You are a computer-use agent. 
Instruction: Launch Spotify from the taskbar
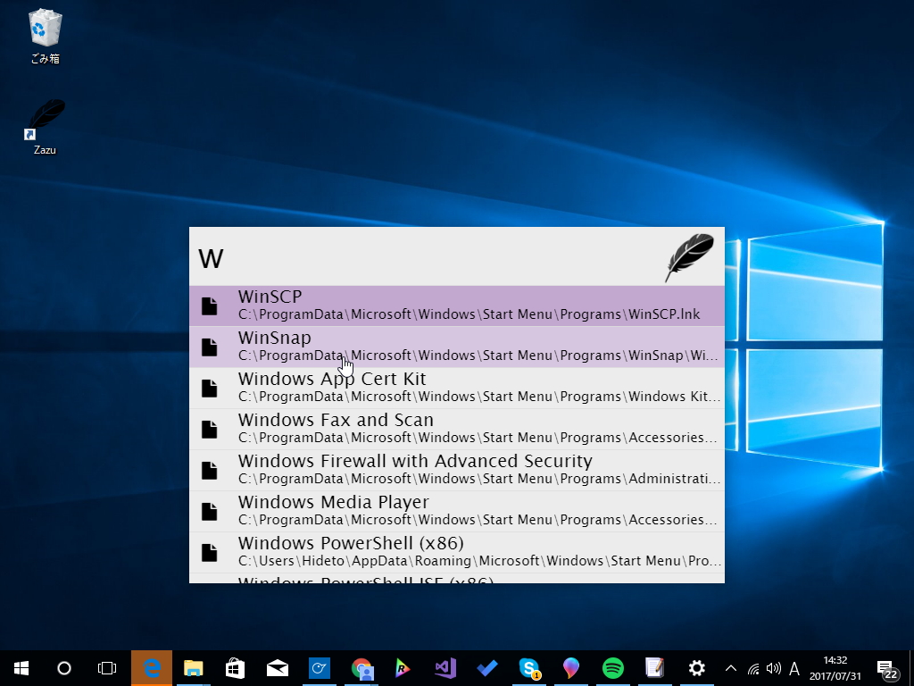pos(612,667)
